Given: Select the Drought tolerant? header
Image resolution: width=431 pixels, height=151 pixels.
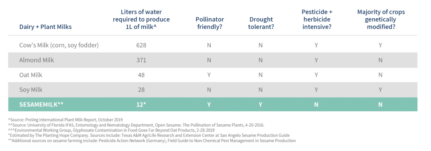Looking at the screenshot, I should pyautogui.click(x=261, y=23).
